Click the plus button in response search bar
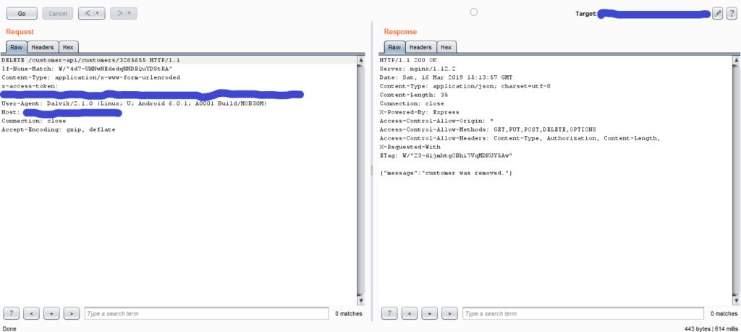The image size is (741, 332). pos(430,313)
